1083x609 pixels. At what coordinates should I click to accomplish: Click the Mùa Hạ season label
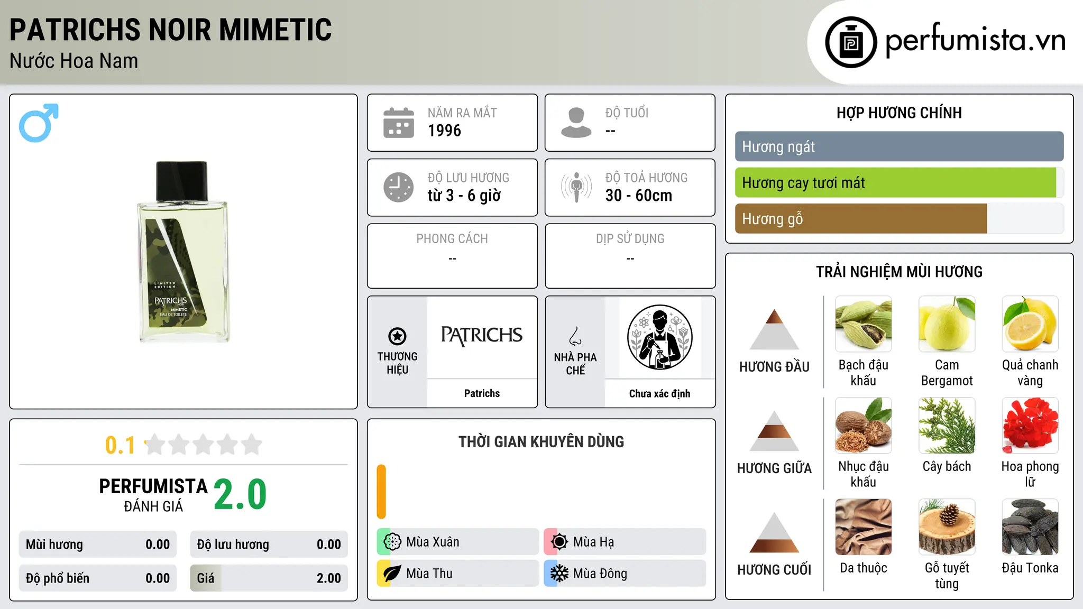coord(593,542)
